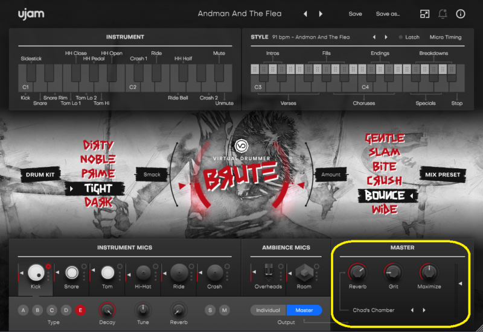Image resolution: width=483 pixels, height=332 pixels.
Task: Click the Grit knob
Action: pos(394,272)
